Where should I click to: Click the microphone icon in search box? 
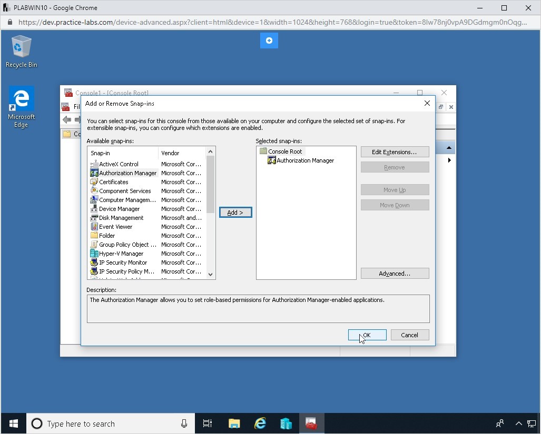click(184, 423)
